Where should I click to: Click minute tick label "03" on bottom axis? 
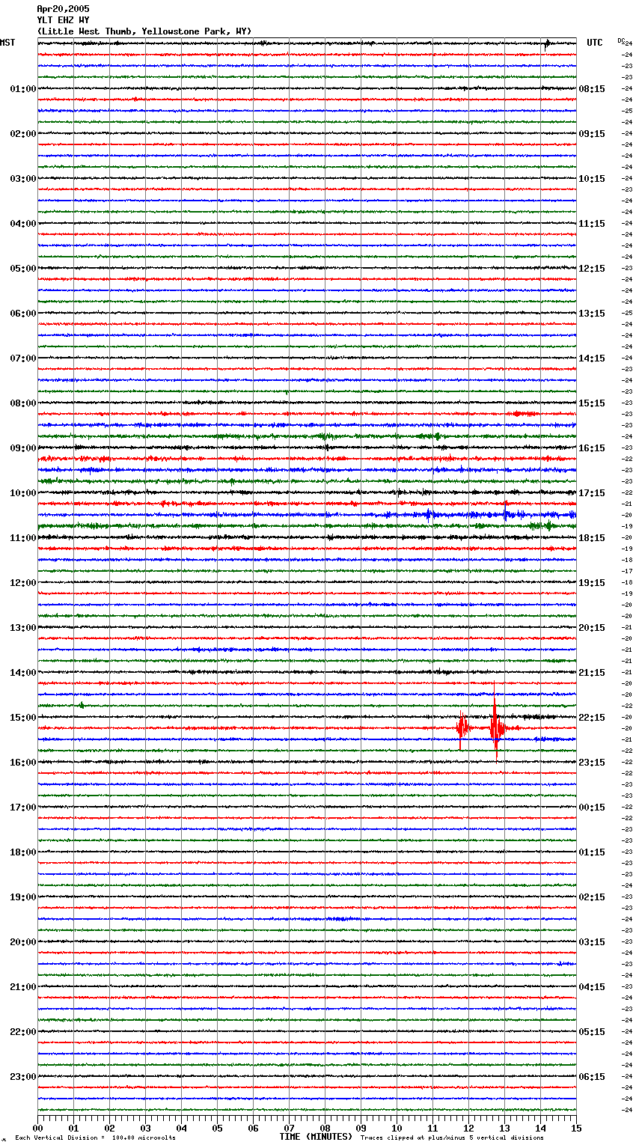[145, 1128]
